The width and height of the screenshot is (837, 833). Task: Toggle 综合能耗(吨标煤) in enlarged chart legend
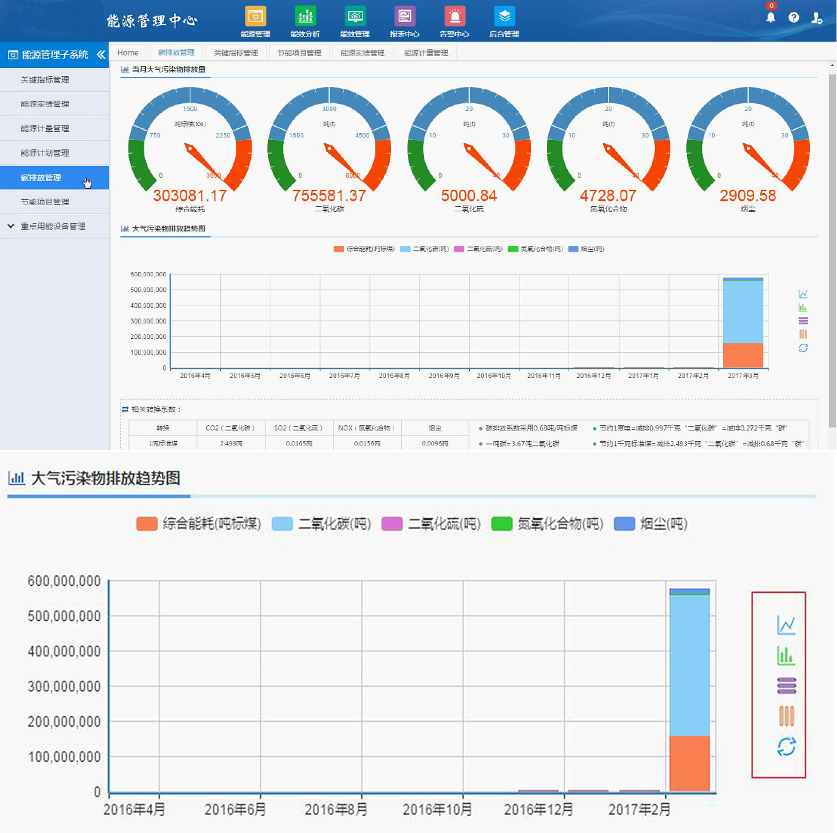[x=199, y=524]
